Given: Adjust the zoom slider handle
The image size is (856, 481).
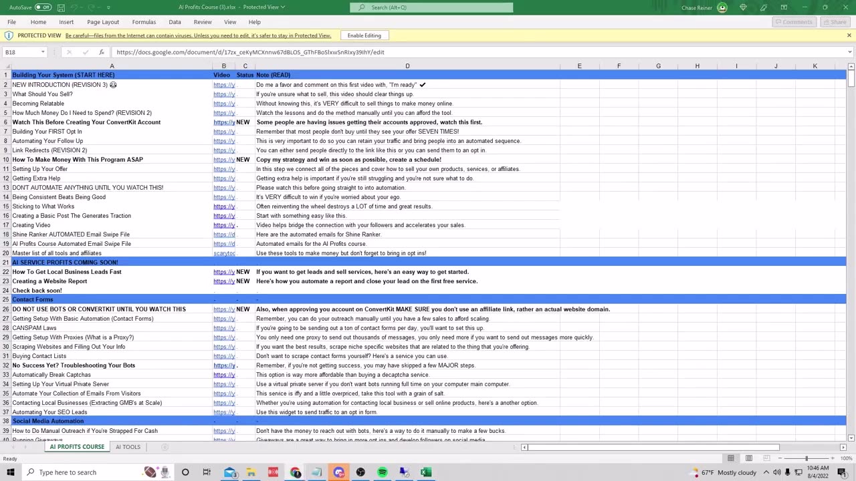Looking at the screenshot, I should (806, 458).
